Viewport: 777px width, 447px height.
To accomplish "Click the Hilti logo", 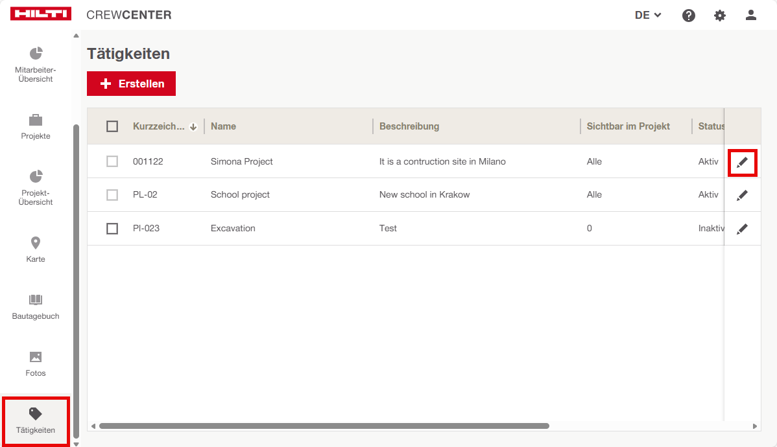I will [x=41, y=15].
